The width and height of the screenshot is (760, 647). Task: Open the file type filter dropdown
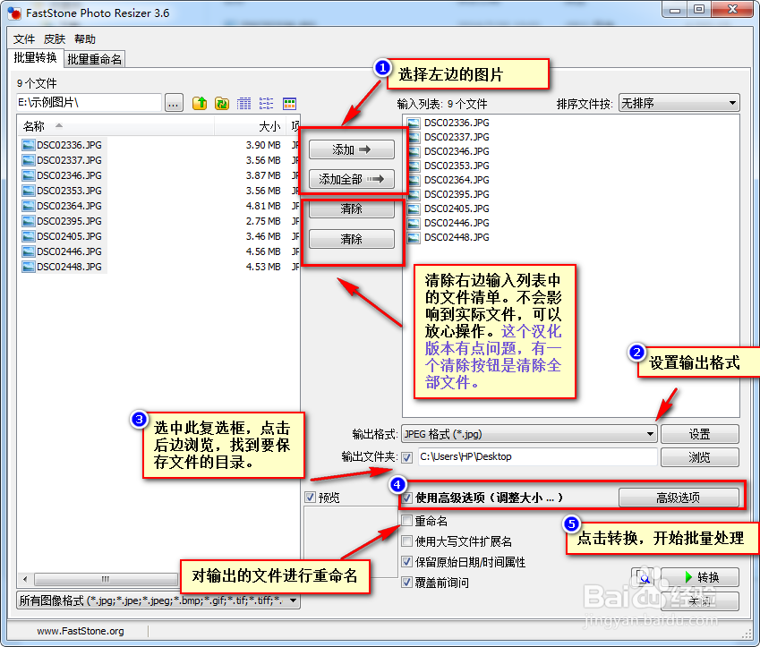point(158,601)
